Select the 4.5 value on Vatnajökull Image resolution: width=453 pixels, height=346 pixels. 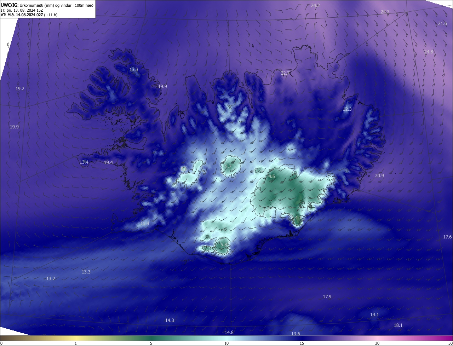pyautogui.click(x=272, y=176)
